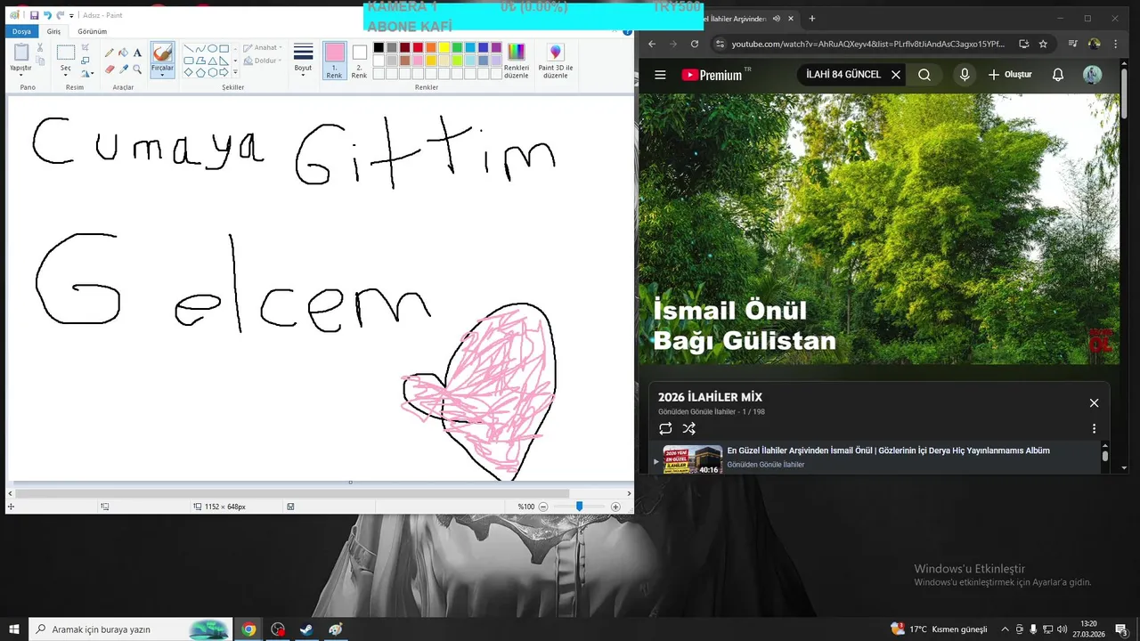Image resolution: width=1140 pixels, height=641 pixels.
Task: Select the Pencil tool in Paint
Action: (x=110, y=53)
